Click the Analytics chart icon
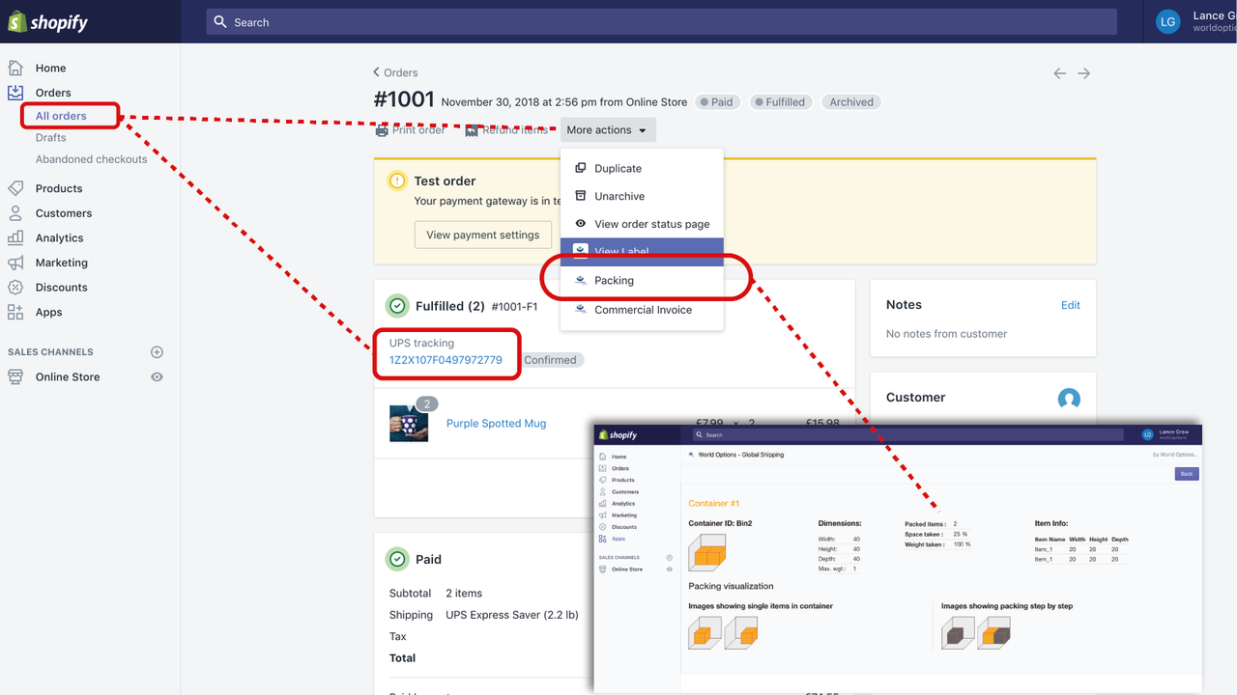This screenshot has width=1237, height=695. pyautogui.click(x=14, y=237)
